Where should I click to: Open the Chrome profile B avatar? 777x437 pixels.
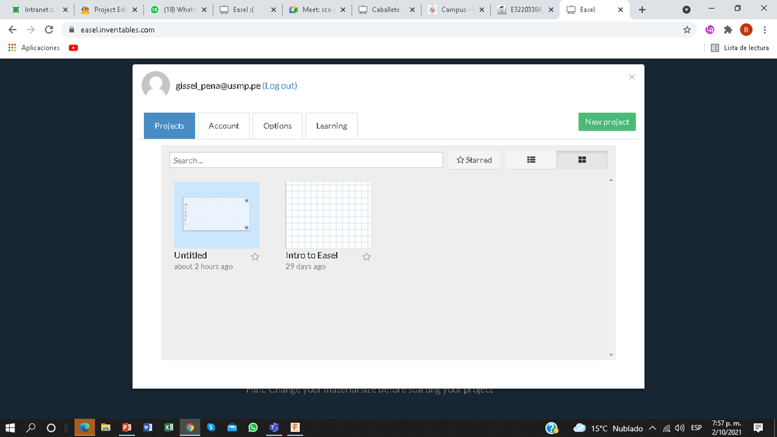point(746,29)
